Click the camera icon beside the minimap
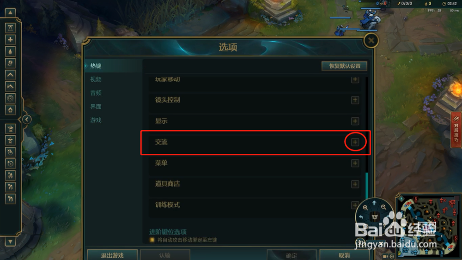Image resolution: width=462 pixels, height=260 pixels. pos(385,256)
